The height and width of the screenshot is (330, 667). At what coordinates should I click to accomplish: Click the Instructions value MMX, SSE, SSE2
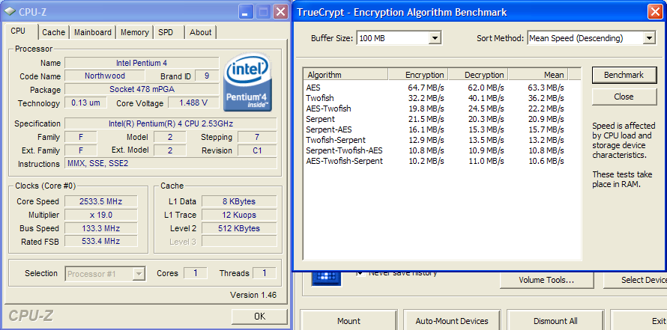[171, 164]
